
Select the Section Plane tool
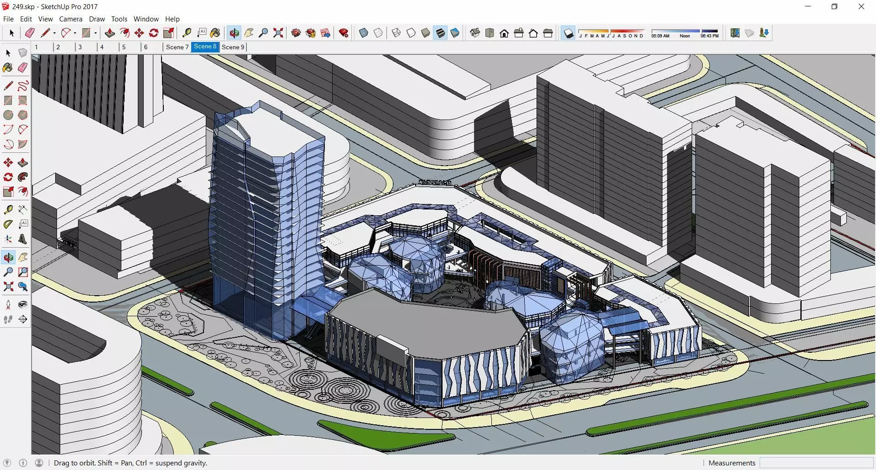tap(23, 319)
